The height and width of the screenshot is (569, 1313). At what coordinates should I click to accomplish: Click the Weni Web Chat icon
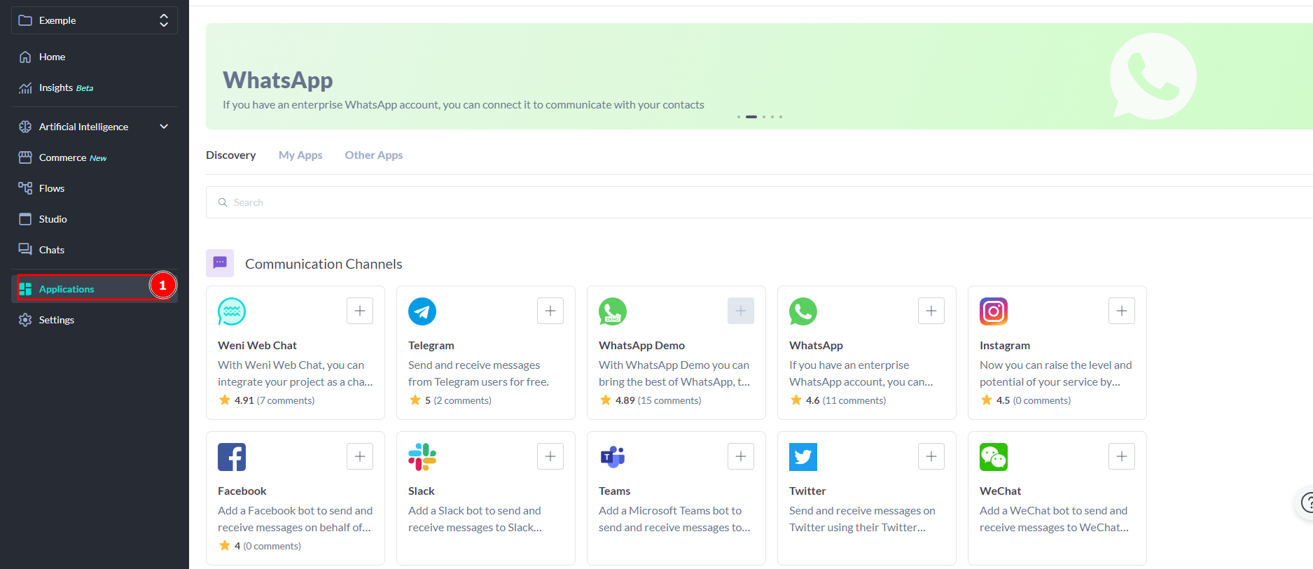pyautogui.click(x=232, y=311)
